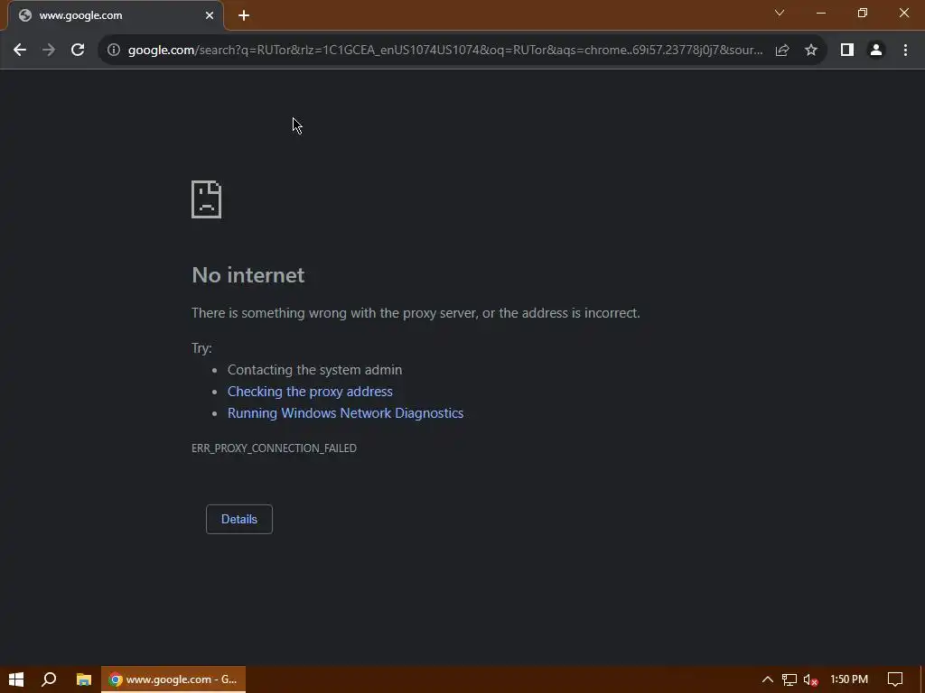Open the 1:50 PM clock
This screenshot has height=693, width=925.
pos(849,679)
